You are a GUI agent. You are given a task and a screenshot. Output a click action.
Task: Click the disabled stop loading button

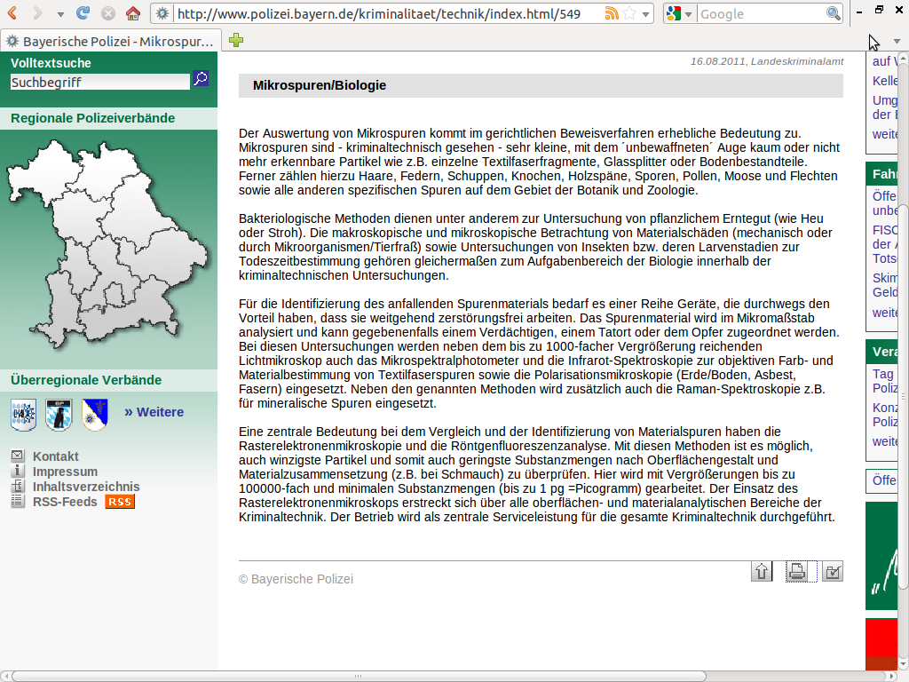pyautogui.click(x=107, y=12)
